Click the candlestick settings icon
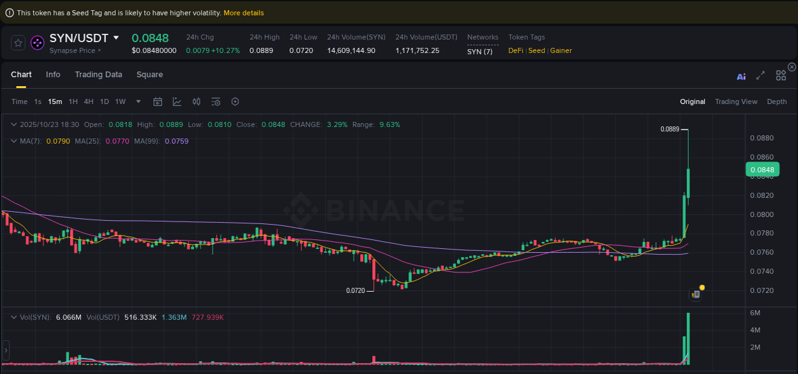The height and width of the screenshot is (374, 798). click(197, 101)
